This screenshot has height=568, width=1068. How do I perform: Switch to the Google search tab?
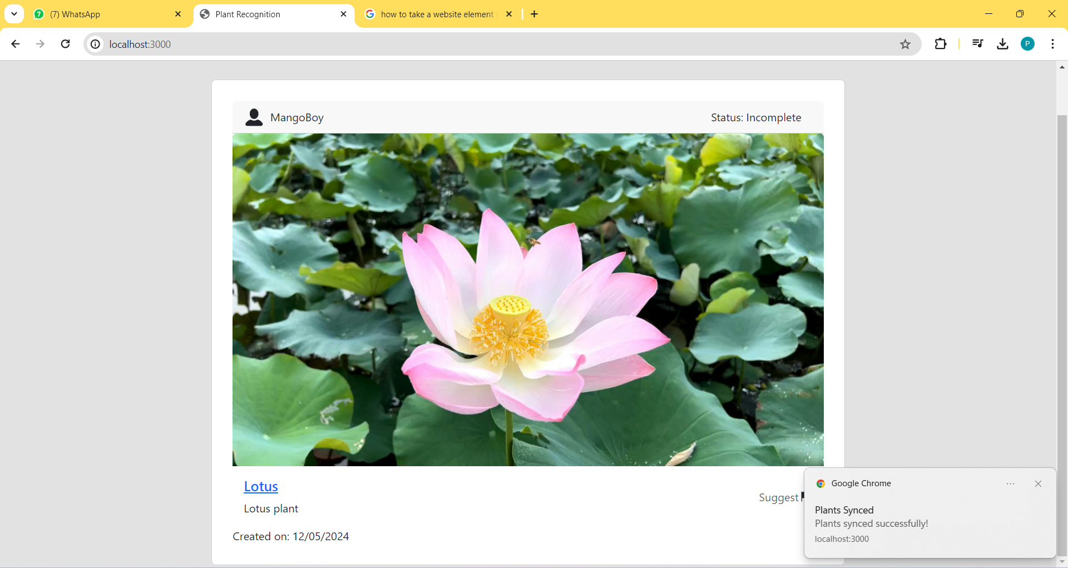point(438,14)
